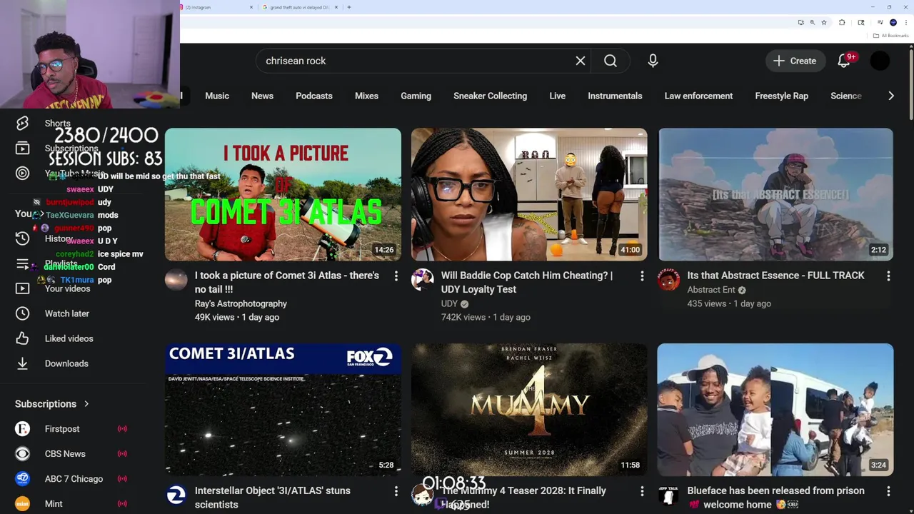Image resolution: width=914 pixels, height=514 pixels.
Task: Click the magnifier search button
Action: pos(611,61)
